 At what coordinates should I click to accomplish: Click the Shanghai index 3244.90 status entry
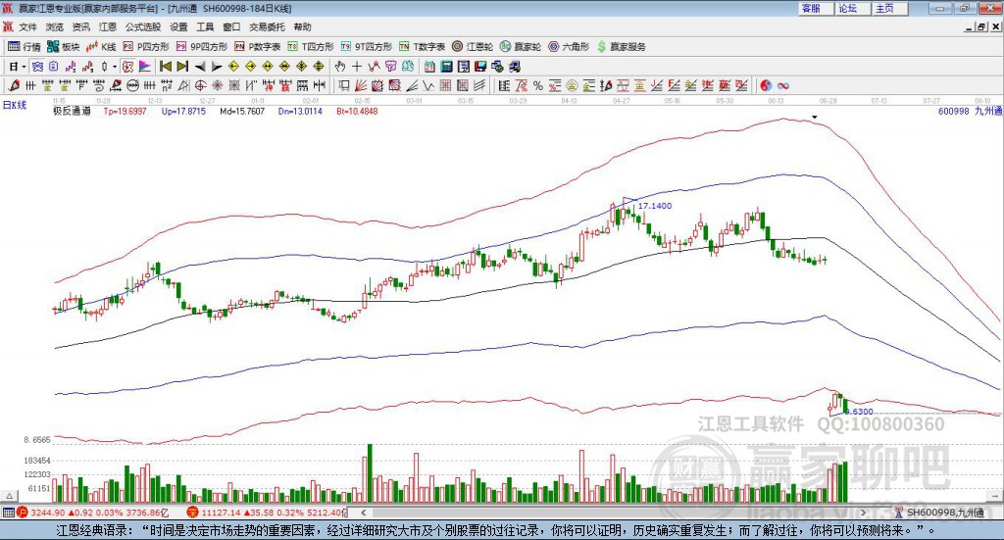click(91, 513)
